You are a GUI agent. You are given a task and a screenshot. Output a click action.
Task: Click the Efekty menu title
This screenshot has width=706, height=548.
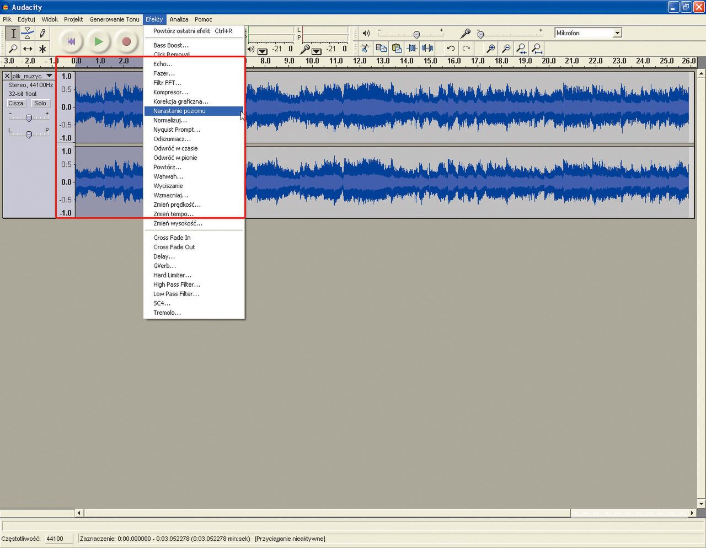click(154, 19)
